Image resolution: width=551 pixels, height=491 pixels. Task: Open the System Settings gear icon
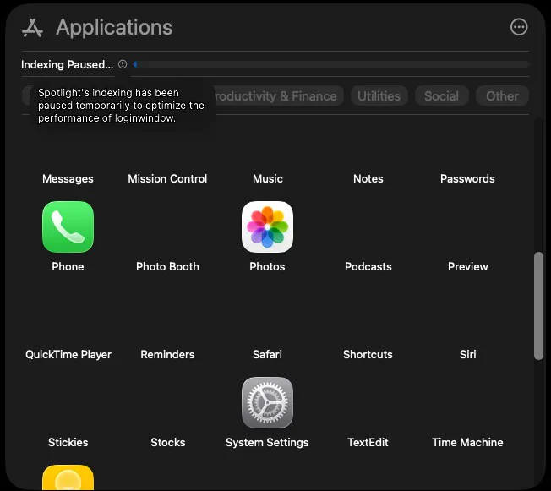pos(267,403)
